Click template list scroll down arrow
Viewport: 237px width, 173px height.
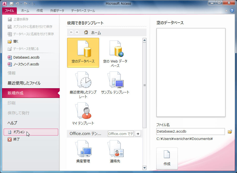click(x=144, y=168)
